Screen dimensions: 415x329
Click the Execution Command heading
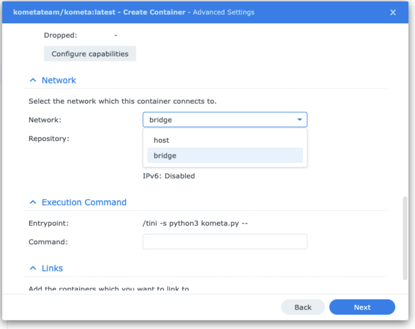click(84, 202)
